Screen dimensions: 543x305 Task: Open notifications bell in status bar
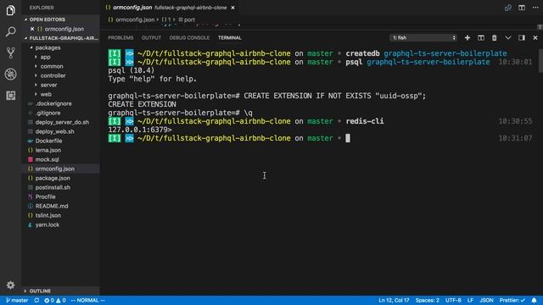click(x=534, y=301)
